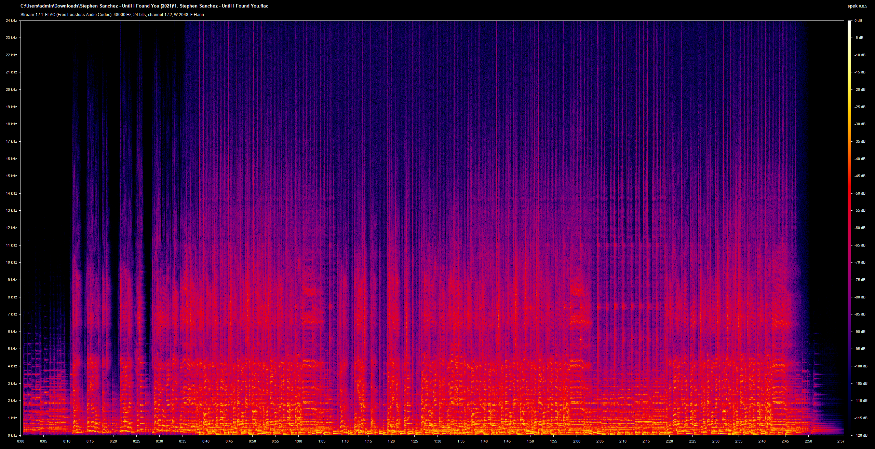
Task: Click the 16 kHz axis label
Action: pos(11,159)
